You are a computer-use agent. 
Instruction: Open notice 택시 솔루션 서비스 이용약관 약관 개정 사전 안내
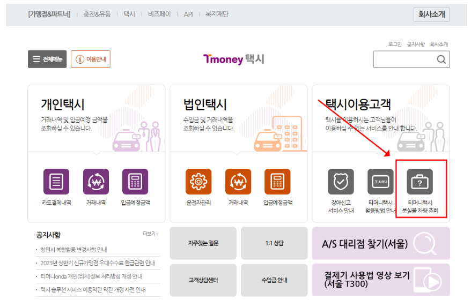click(93, 290)
